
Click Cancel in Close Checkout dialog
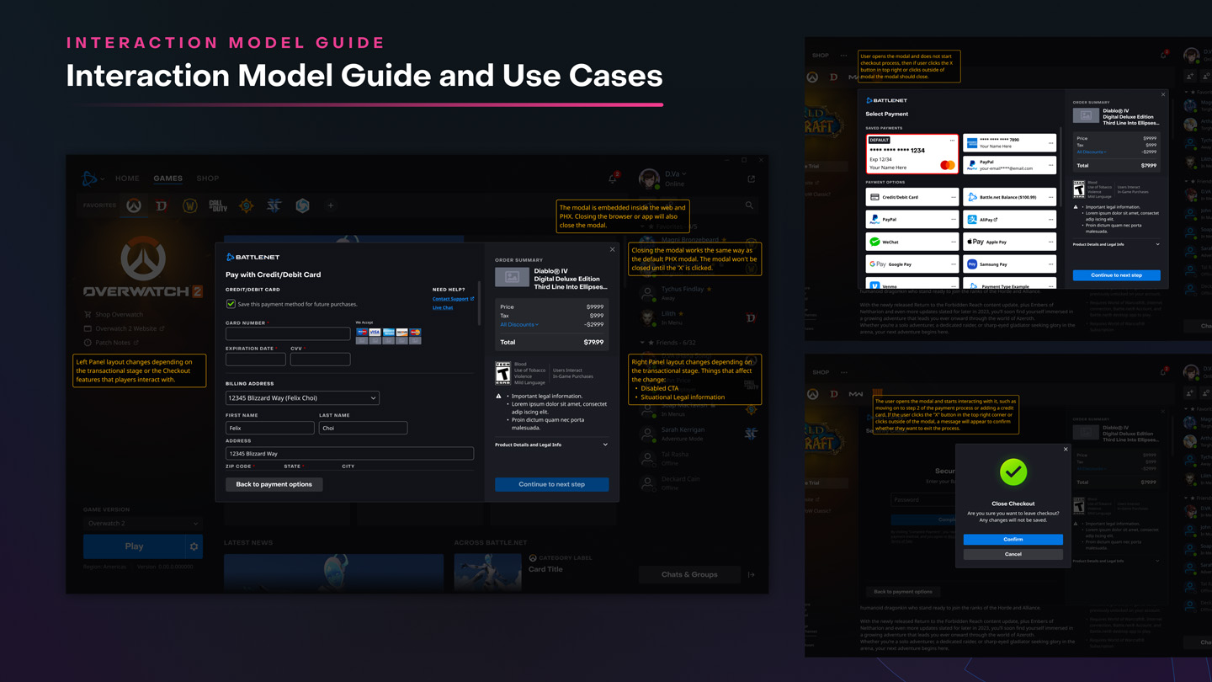coord(1013,554)
